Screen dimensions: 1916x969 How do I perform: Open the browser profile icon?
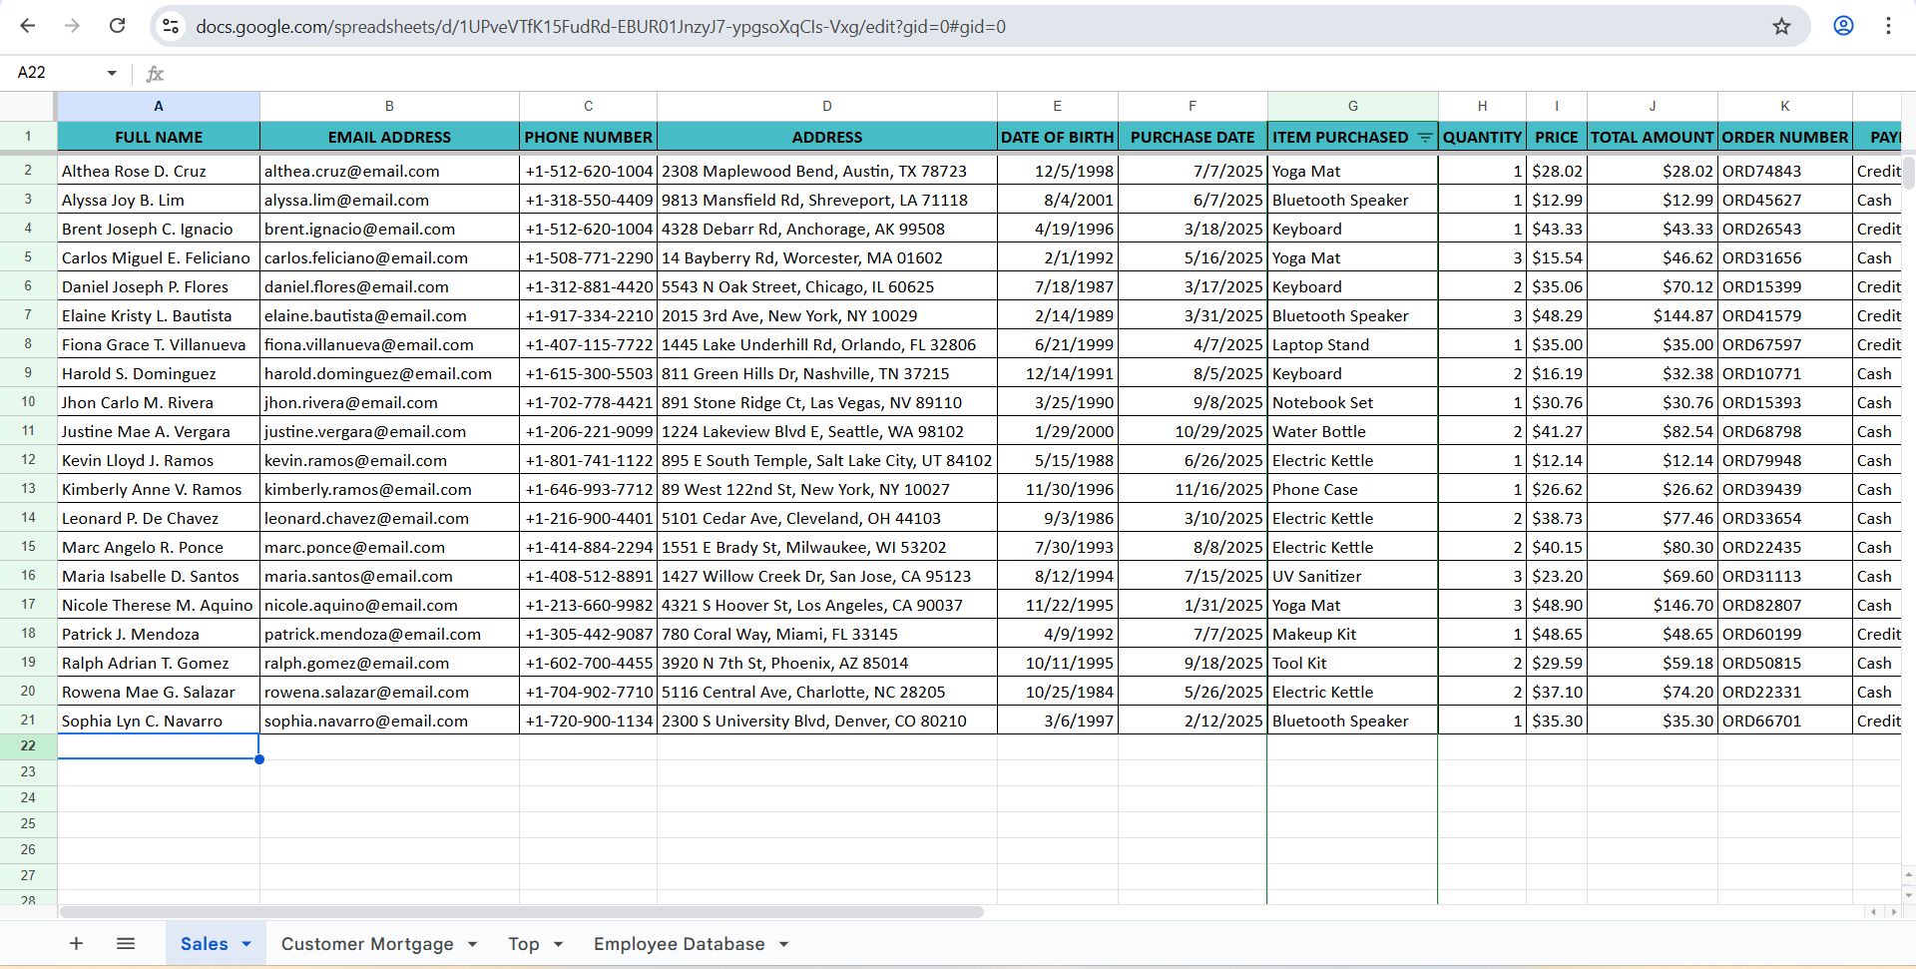click(x=1843, y=26)
